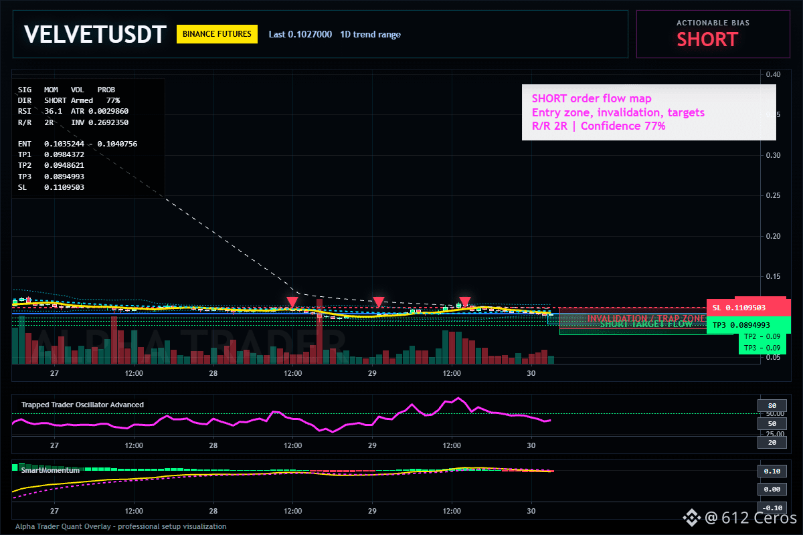Click the 0.40 price axis label

pyautogui.click(x=773, y=74)
